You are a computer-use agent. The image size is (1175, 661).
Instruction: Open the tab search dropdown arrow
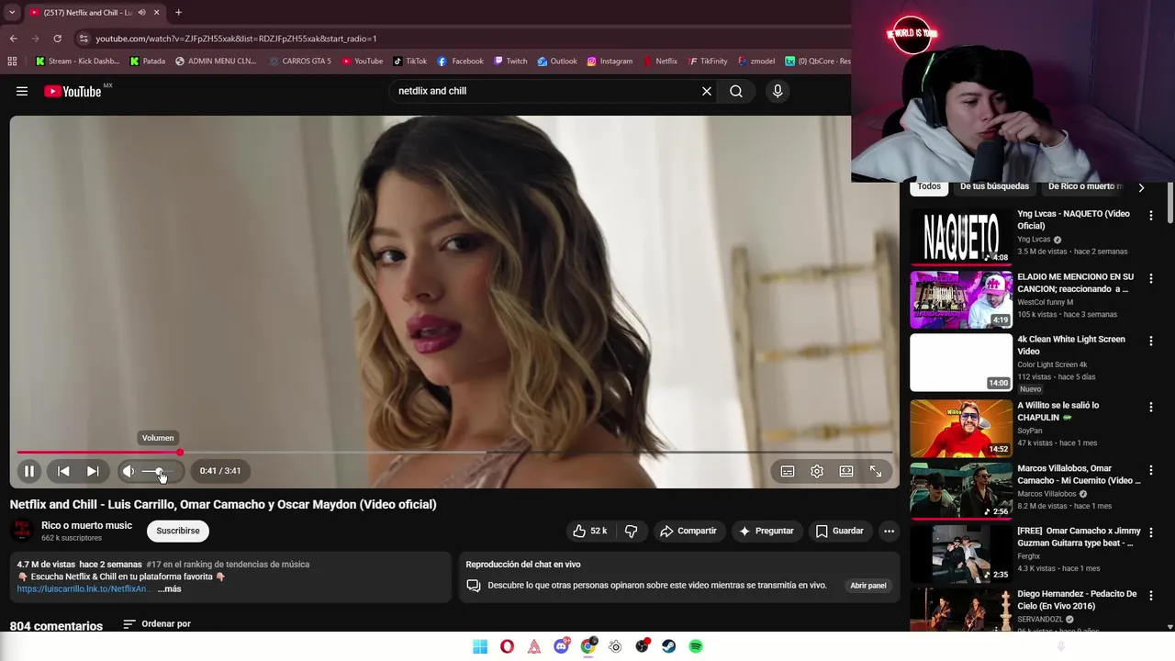11,13
